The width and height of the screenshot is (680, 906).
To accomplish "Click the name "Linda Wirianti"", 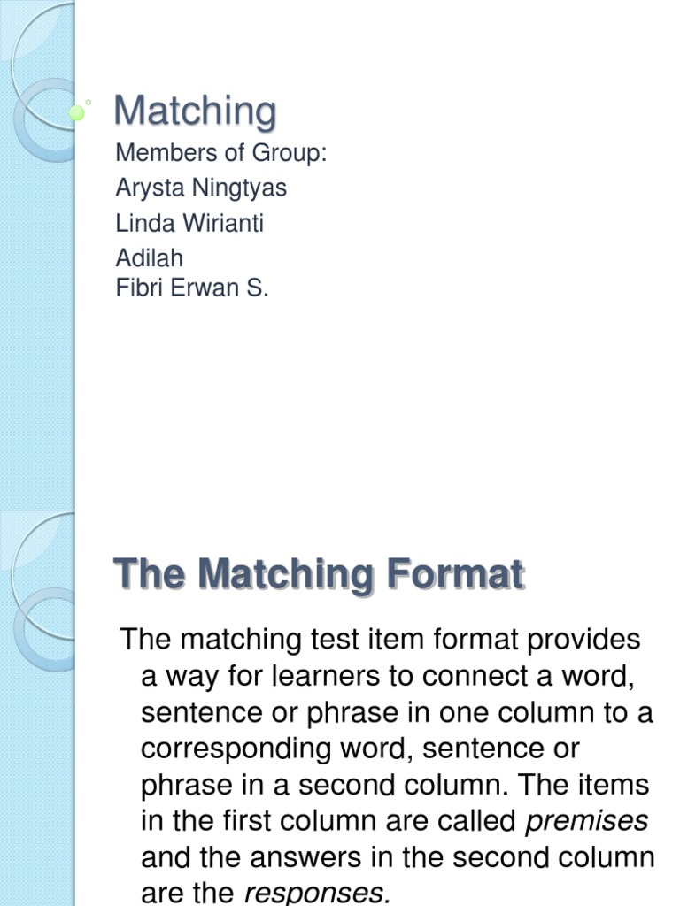I will [189, 223].
